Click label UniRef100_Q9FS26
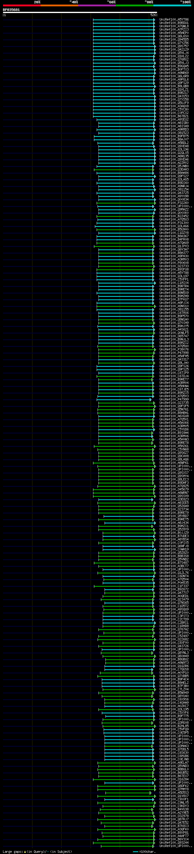Screen dimensions: 194x854 [x=174, y=366]
